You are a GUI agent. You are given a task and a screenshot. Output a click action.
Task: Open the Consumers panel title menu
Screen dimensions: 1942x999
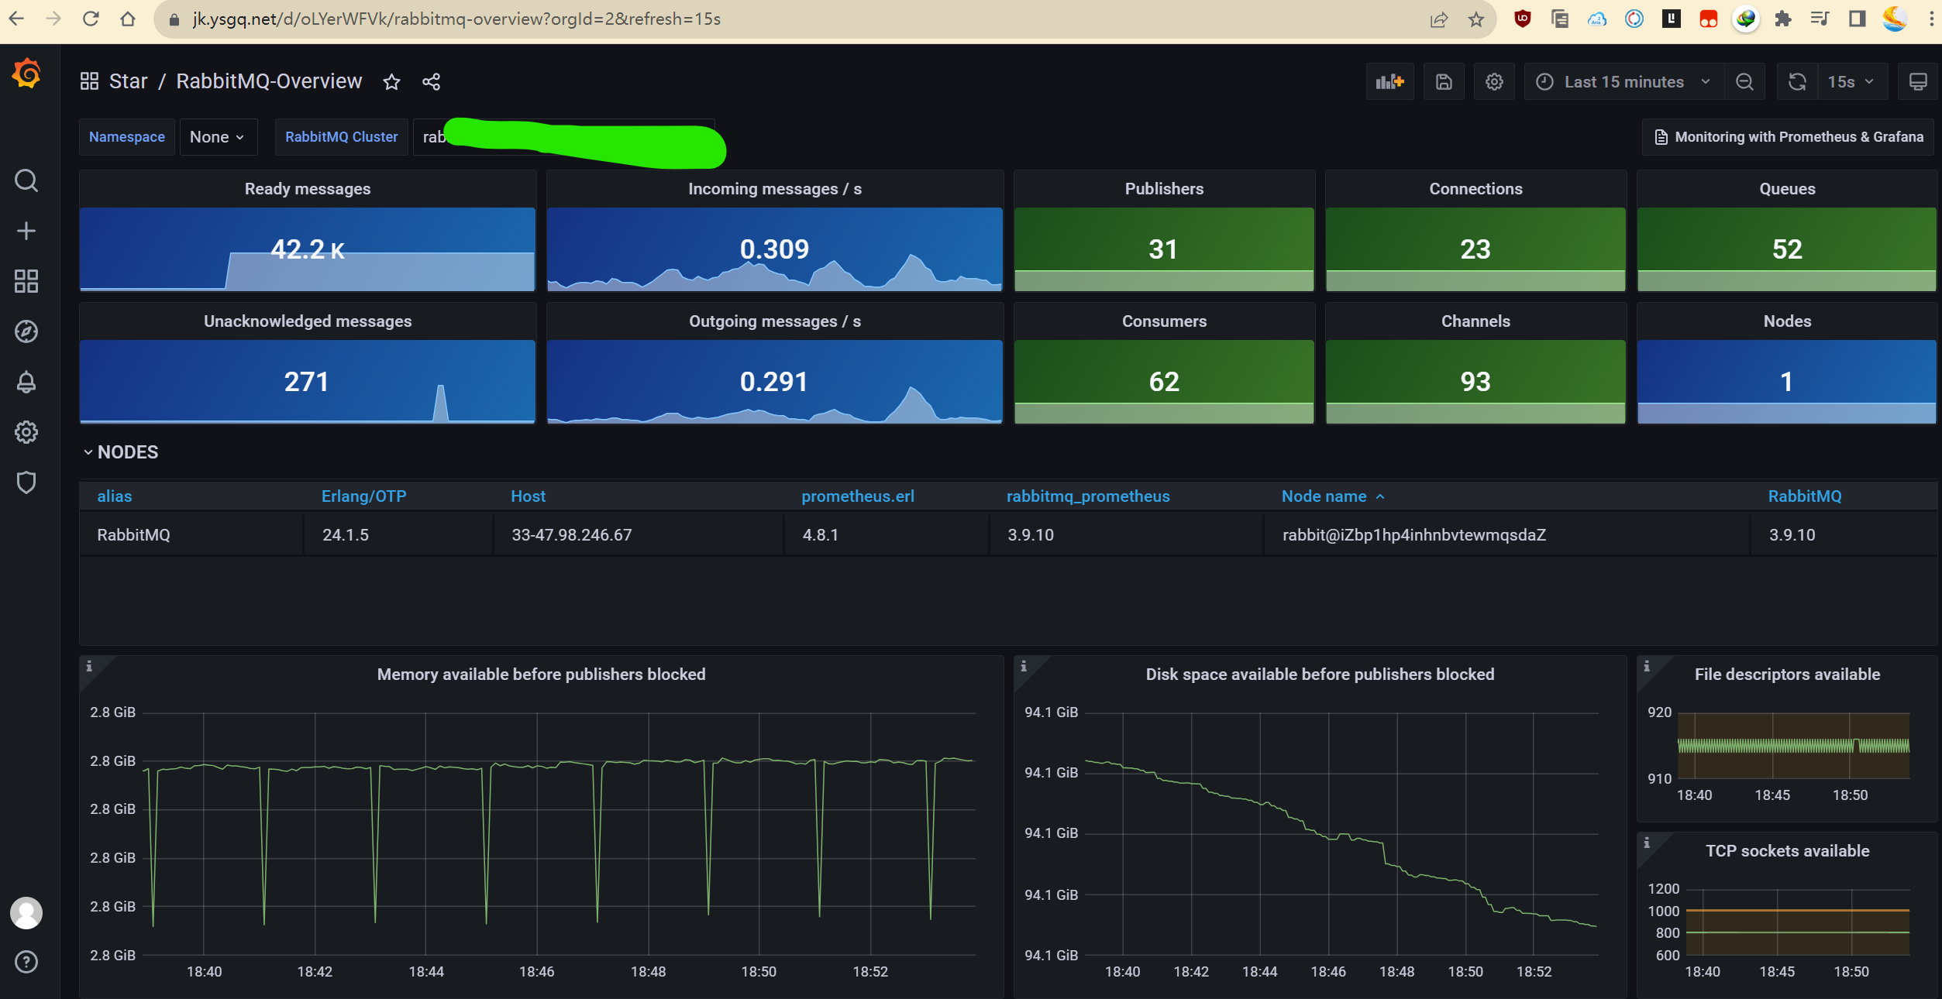(1164, 321)
